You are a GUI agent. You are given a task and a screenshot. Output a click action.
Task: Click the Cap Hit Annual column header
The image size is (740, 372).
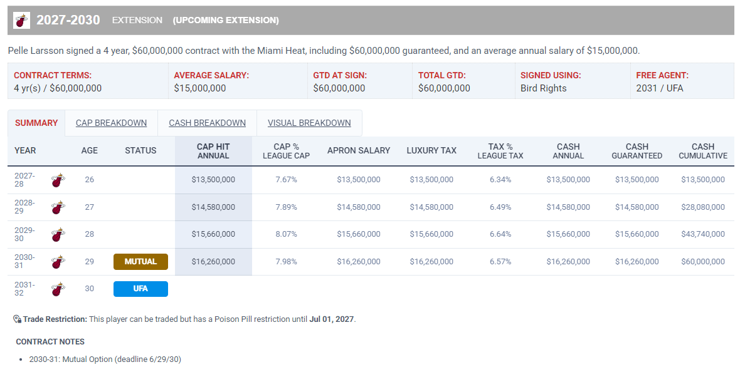pos(213,151)
